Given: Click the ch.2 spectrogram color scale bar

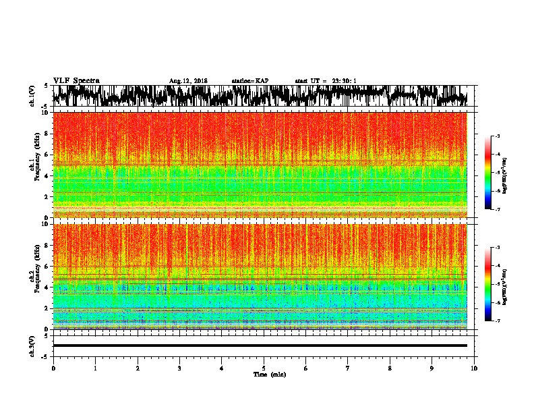Looking at the screenshot, I should tap(487, 284).
